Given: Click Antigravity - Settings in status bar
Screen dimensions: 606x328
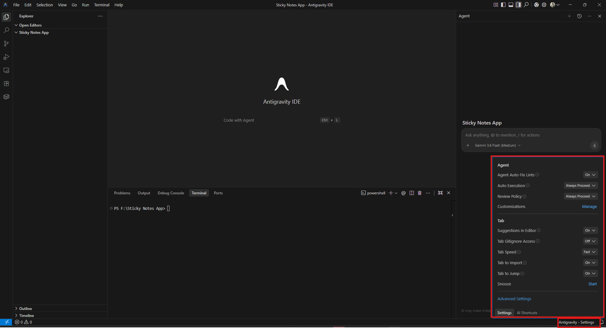Looking at the screenshot, I should [576, 322].
